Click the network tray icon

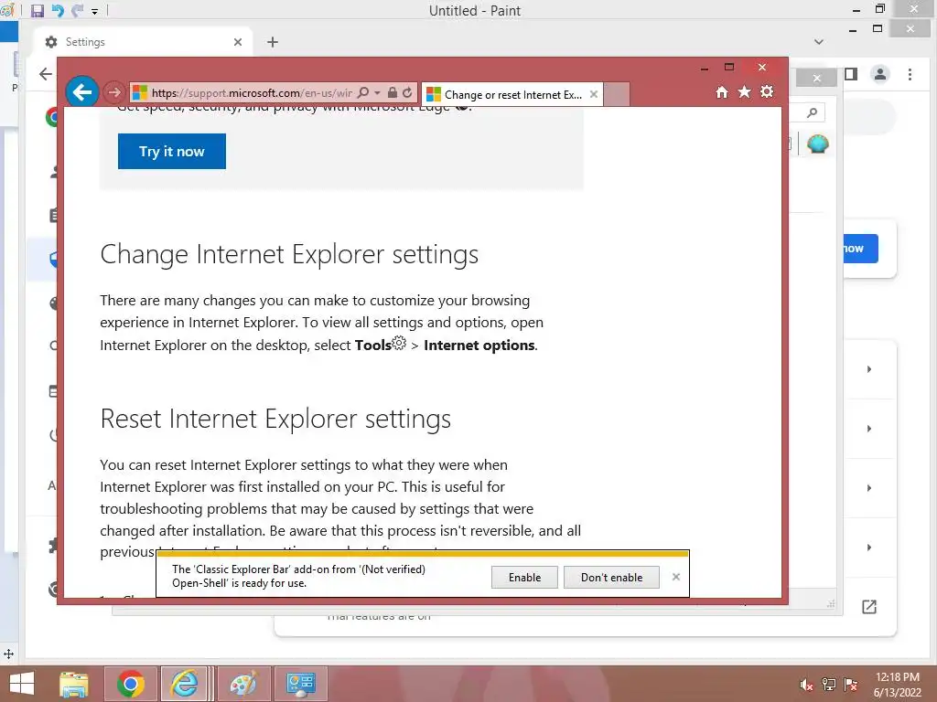(828, 685)
